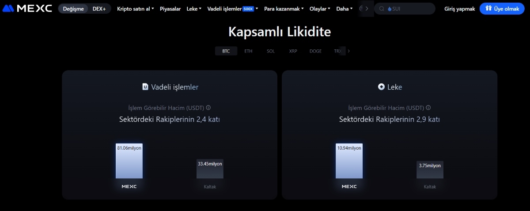Expand Kripto satın al dropdown
Image resolution: width=530 pixels, height=211 pixels.
click(x=135, y=8)
